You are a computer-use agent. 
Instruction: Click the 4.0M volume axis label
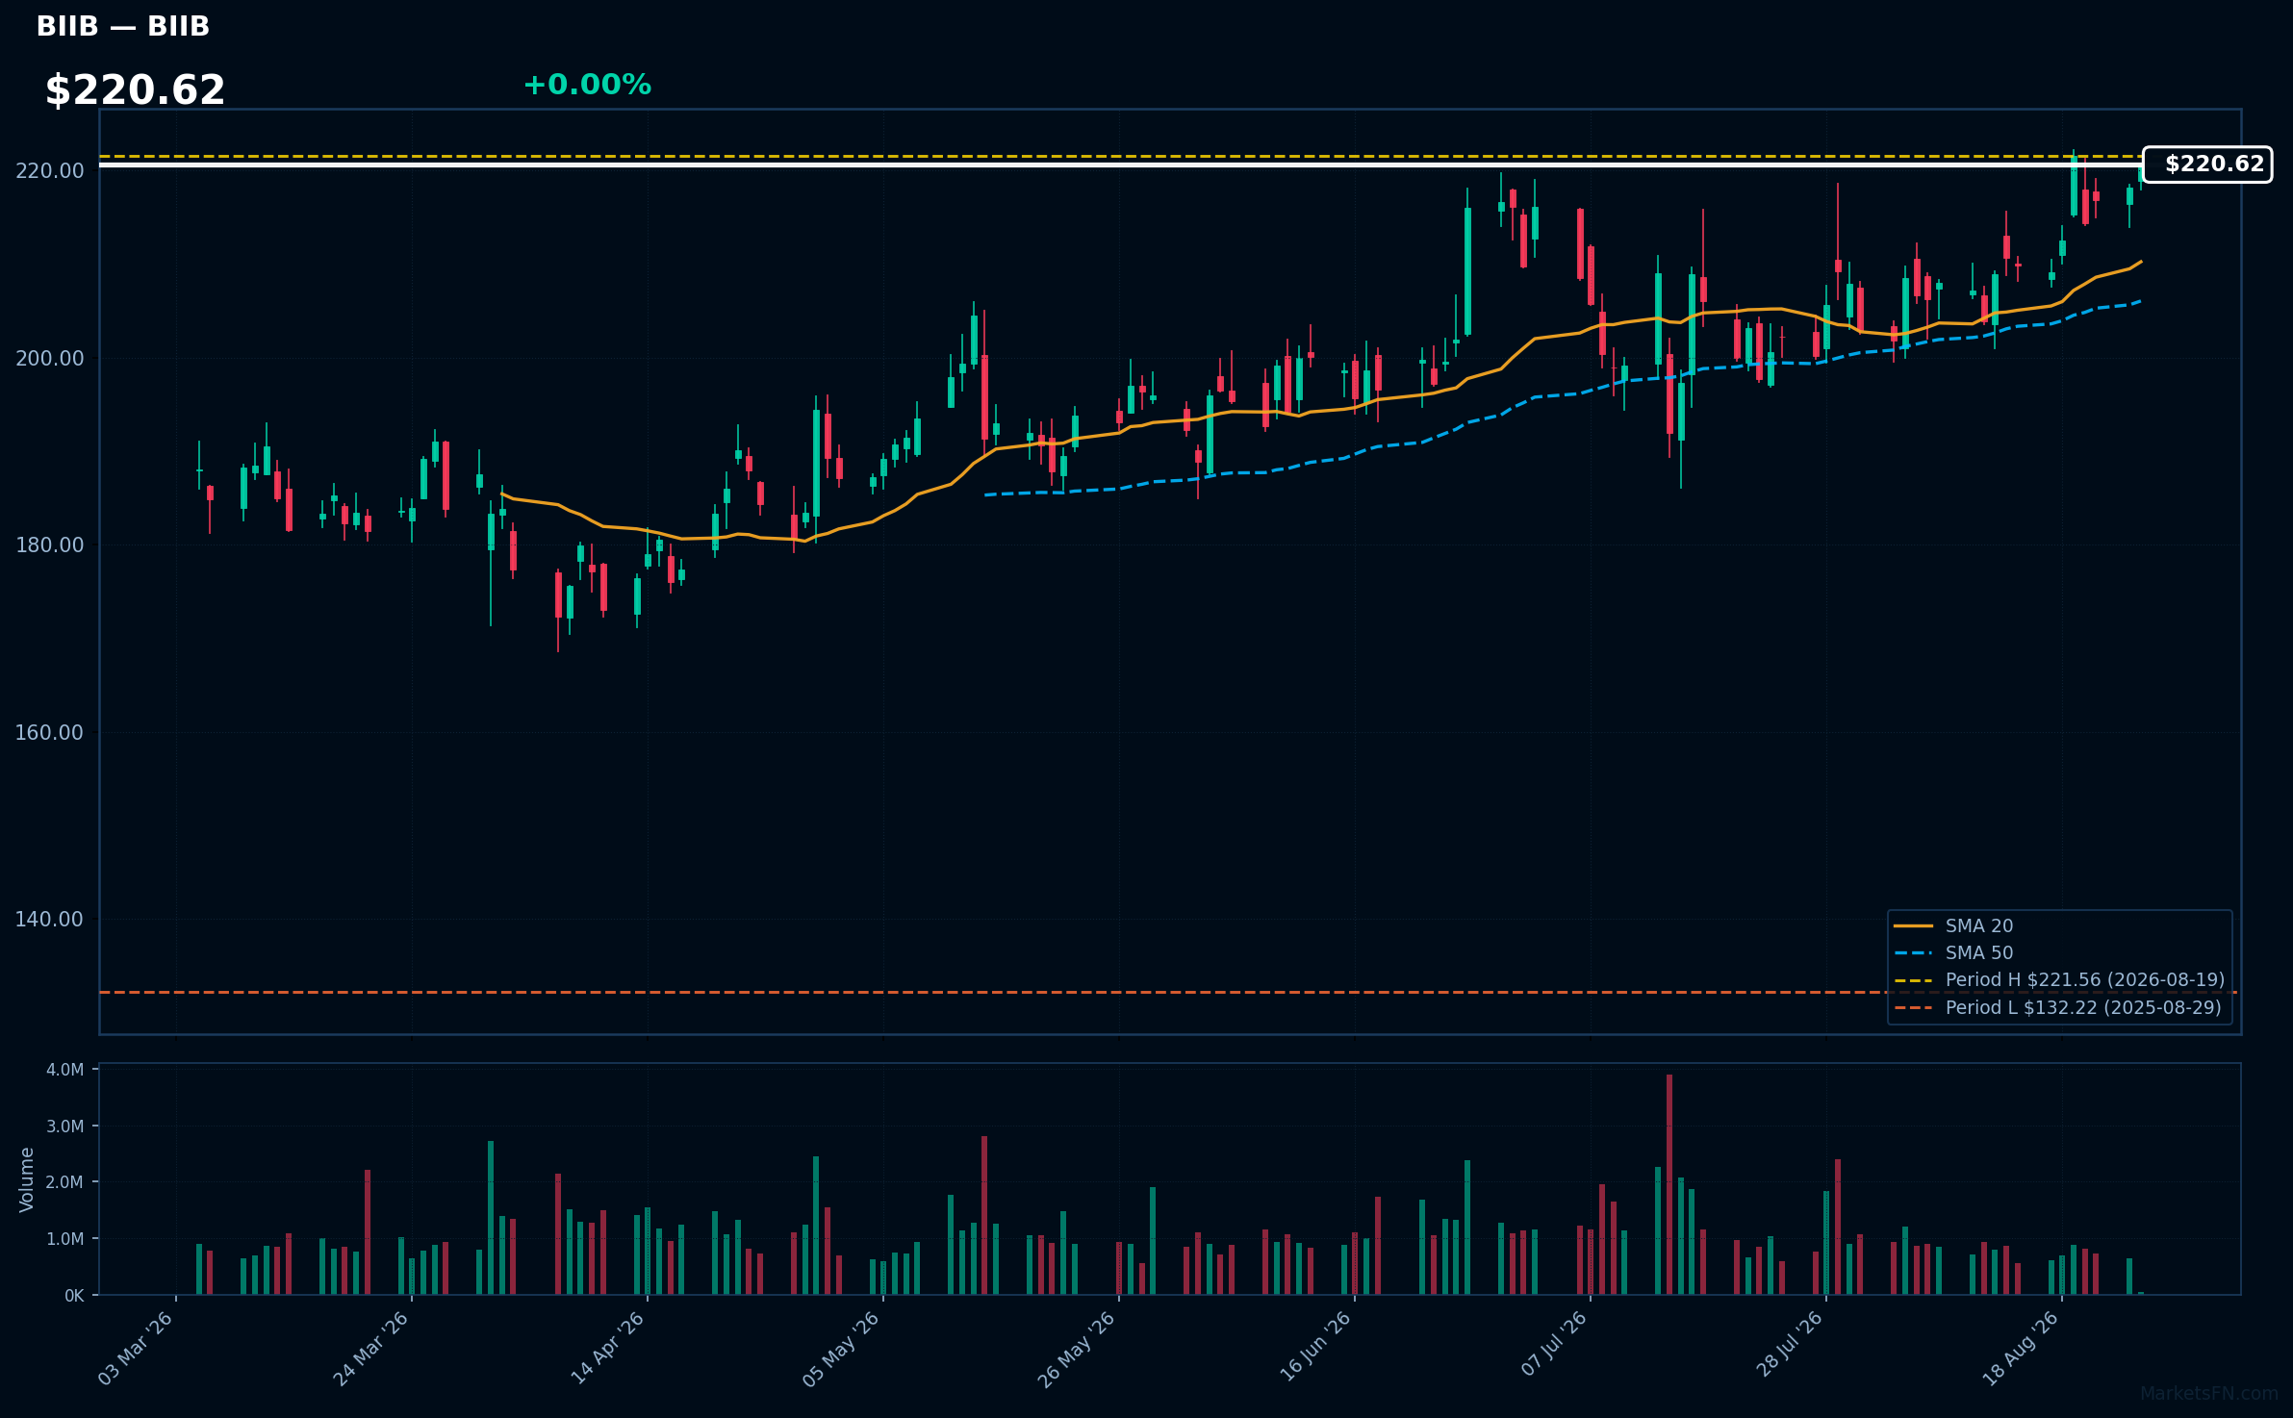(64, 1070)
